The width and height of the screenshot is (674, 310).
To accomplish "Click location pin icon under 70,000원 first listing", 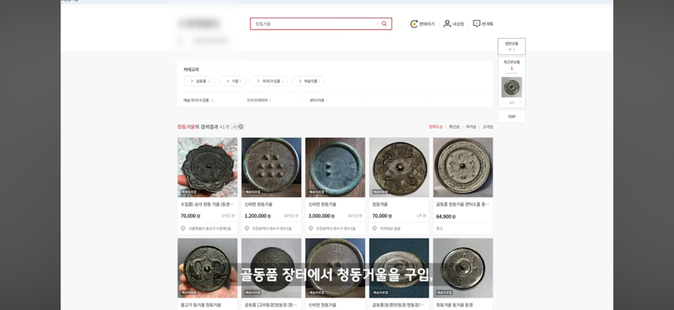I will click(183, 229).
